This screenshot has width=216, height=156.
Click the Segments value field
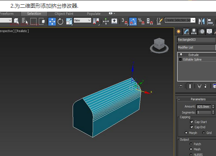(204, 112)
